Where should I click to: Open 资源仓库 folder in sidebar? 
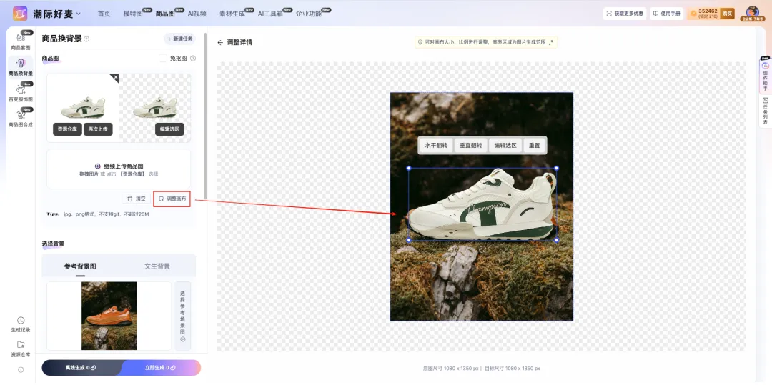tap(21, 349)
